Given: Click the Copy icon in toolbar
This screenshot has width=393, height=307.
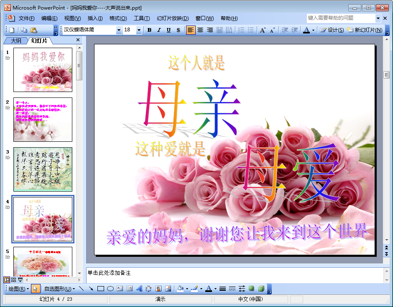Looking at the screenshot, I should 24,30.
